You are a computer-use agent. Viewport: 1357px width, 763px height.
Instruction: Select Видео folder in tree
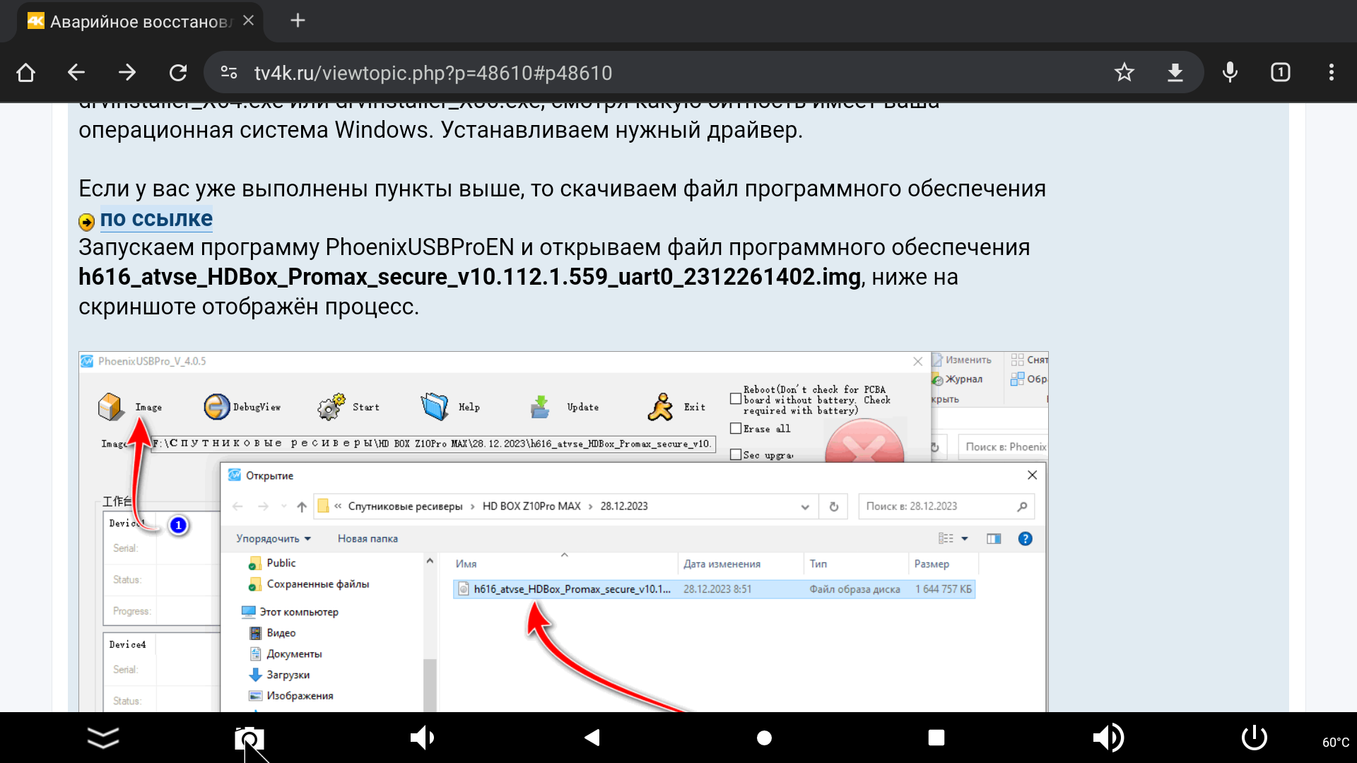[x=273, y=633]
